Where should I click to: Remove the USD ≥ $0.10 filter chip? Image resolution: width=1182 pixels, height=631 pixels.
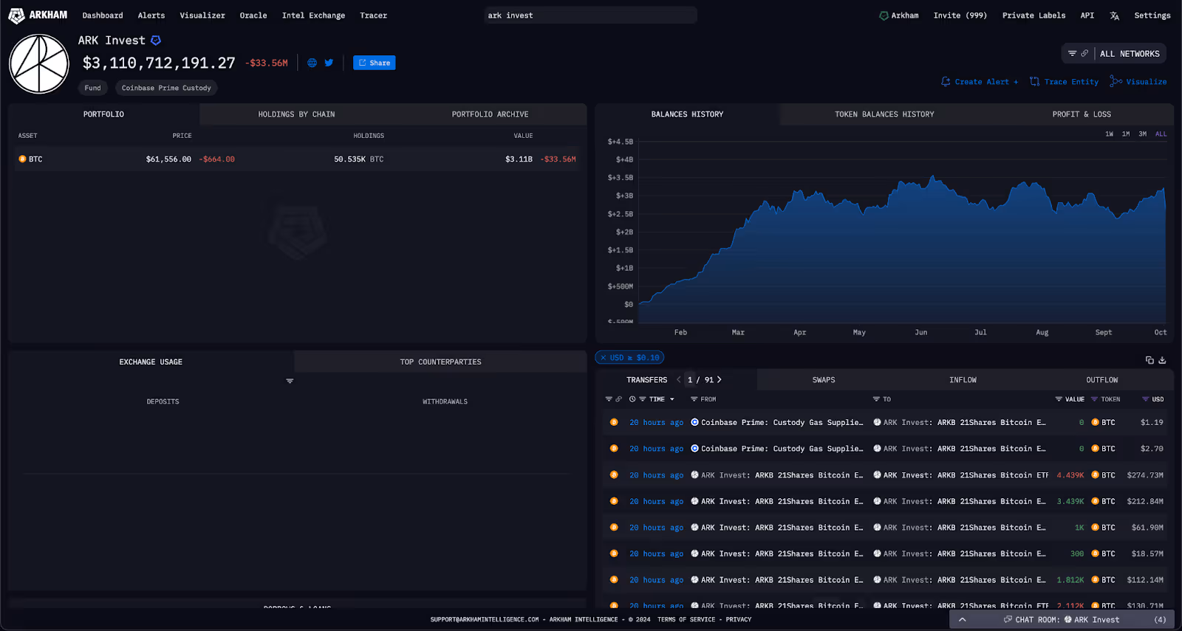603,358
